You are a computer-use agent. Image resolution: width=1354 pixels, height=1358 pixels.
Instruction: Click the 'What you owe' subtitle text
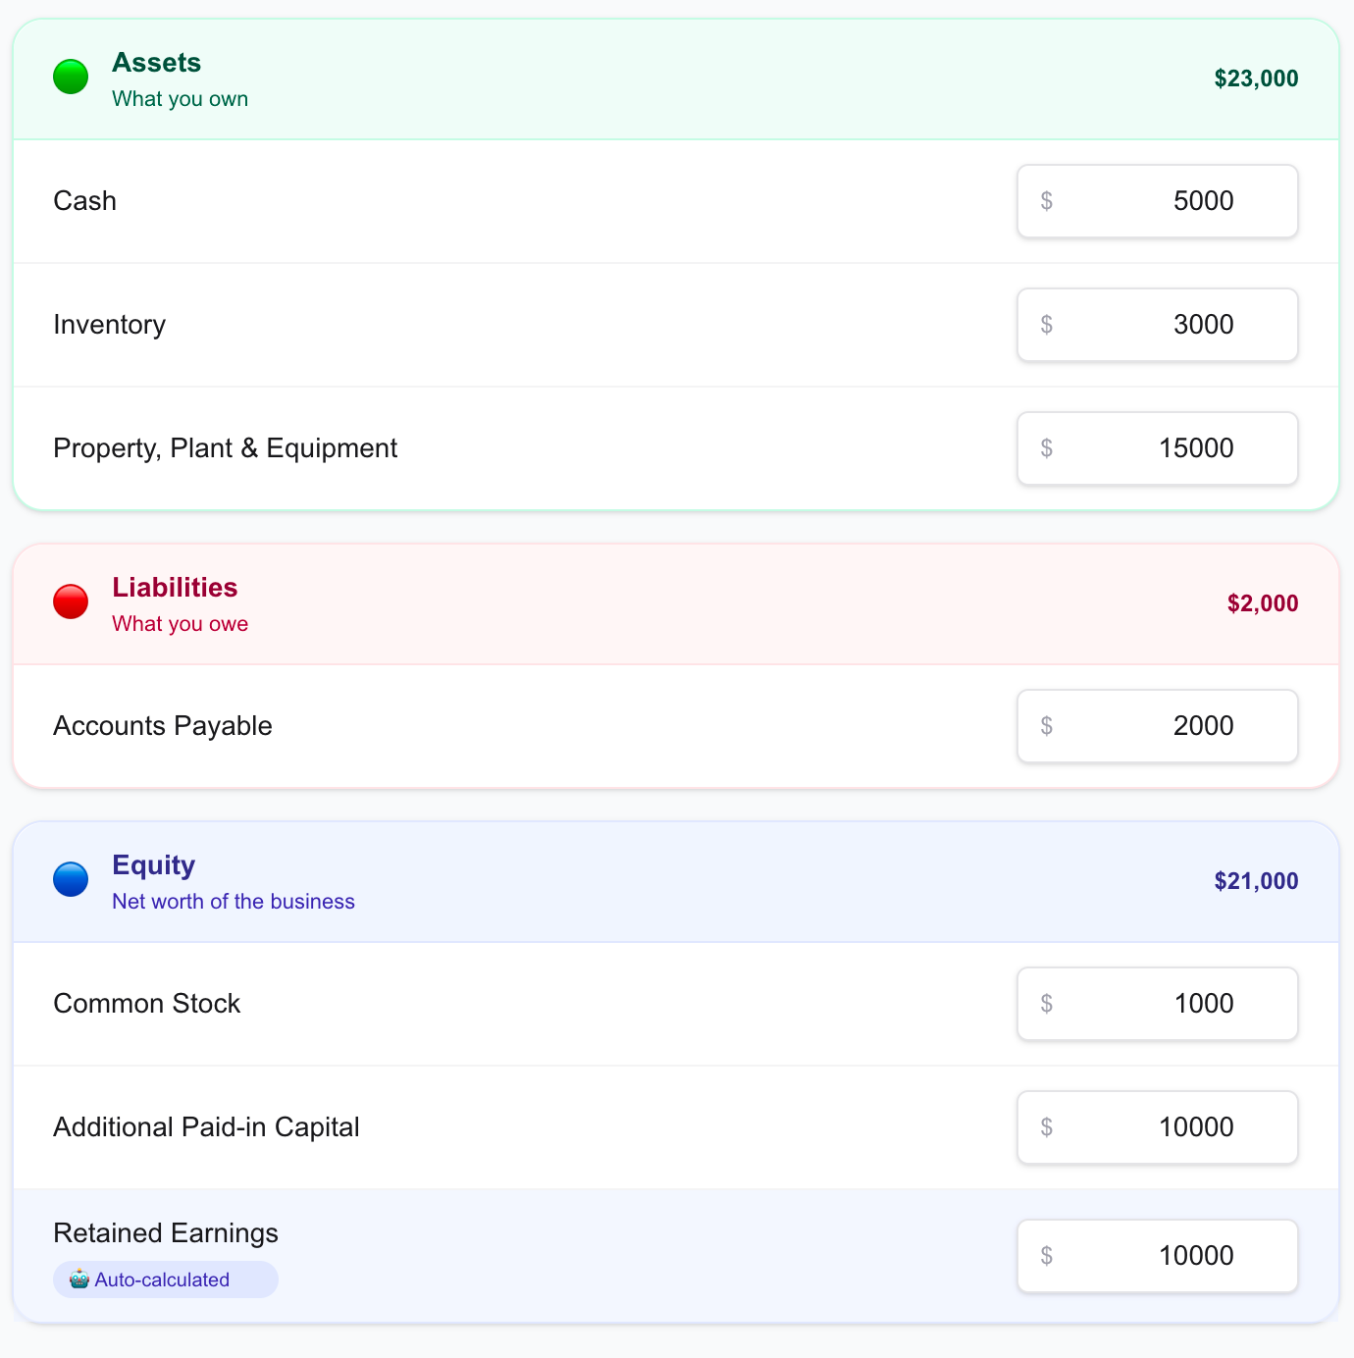tap(180, 623)
